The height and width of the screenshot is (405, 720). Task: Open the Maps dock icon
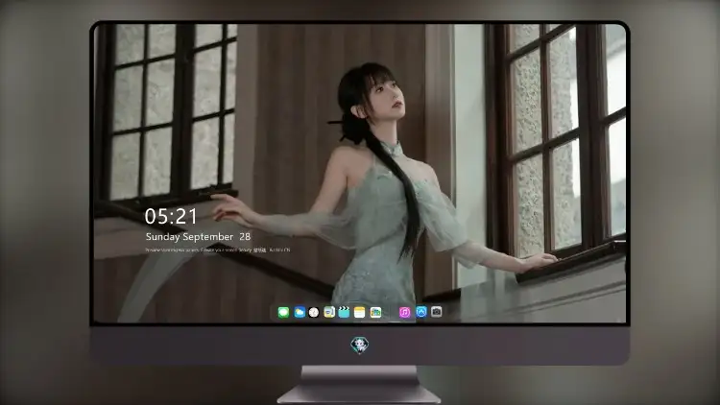click(329, 312)
